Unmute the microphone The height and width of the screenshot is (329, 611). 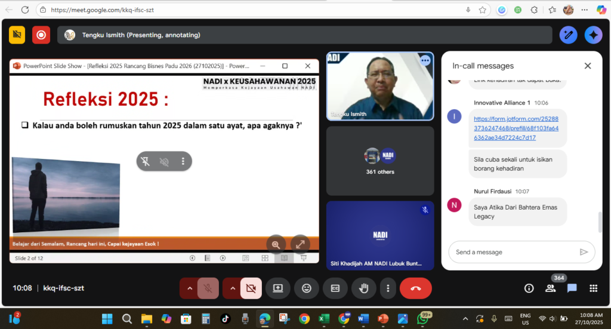click(208, 288)
